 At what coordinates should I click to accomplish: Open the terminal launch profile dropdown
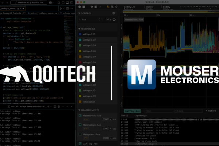pyautogui.click(x=51, y=107)
